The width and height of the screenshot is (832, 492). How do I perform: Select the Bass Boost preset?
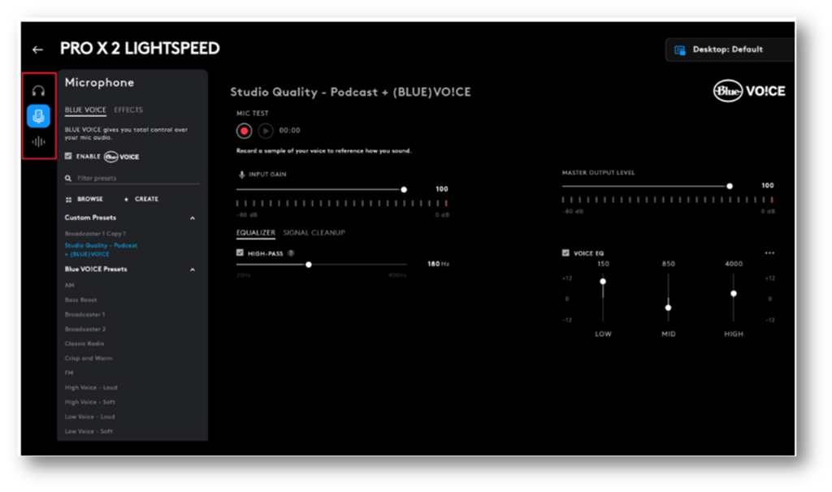point(80,300)
